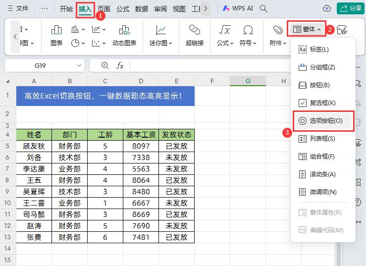Click the blue title banner cell
Viewport: 366px width, 266px height.
105,96
